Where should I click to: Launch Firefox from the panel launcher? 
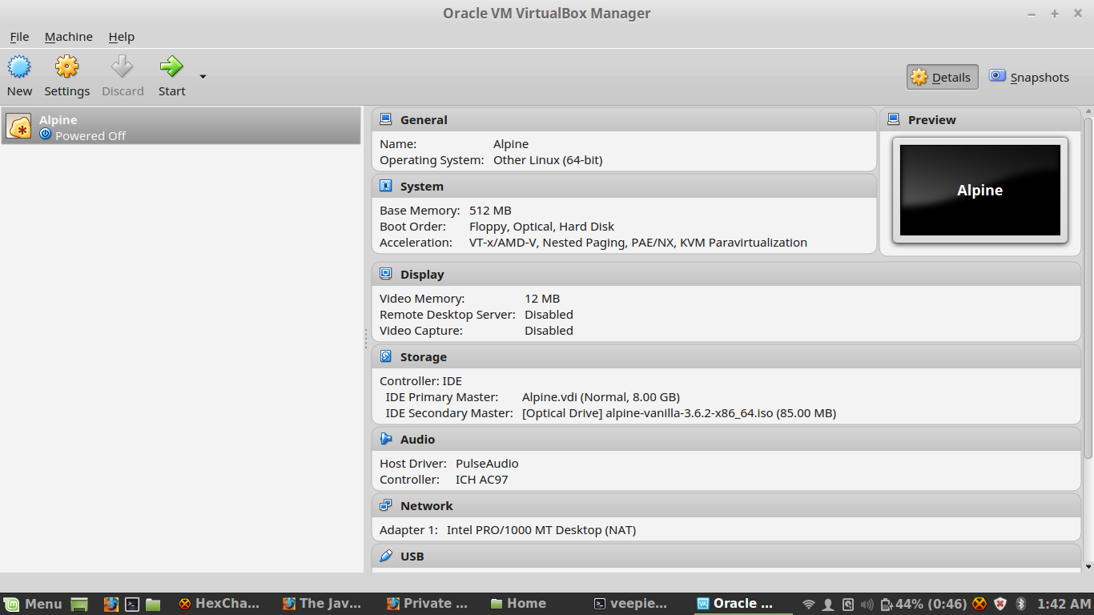click(111, 604)
